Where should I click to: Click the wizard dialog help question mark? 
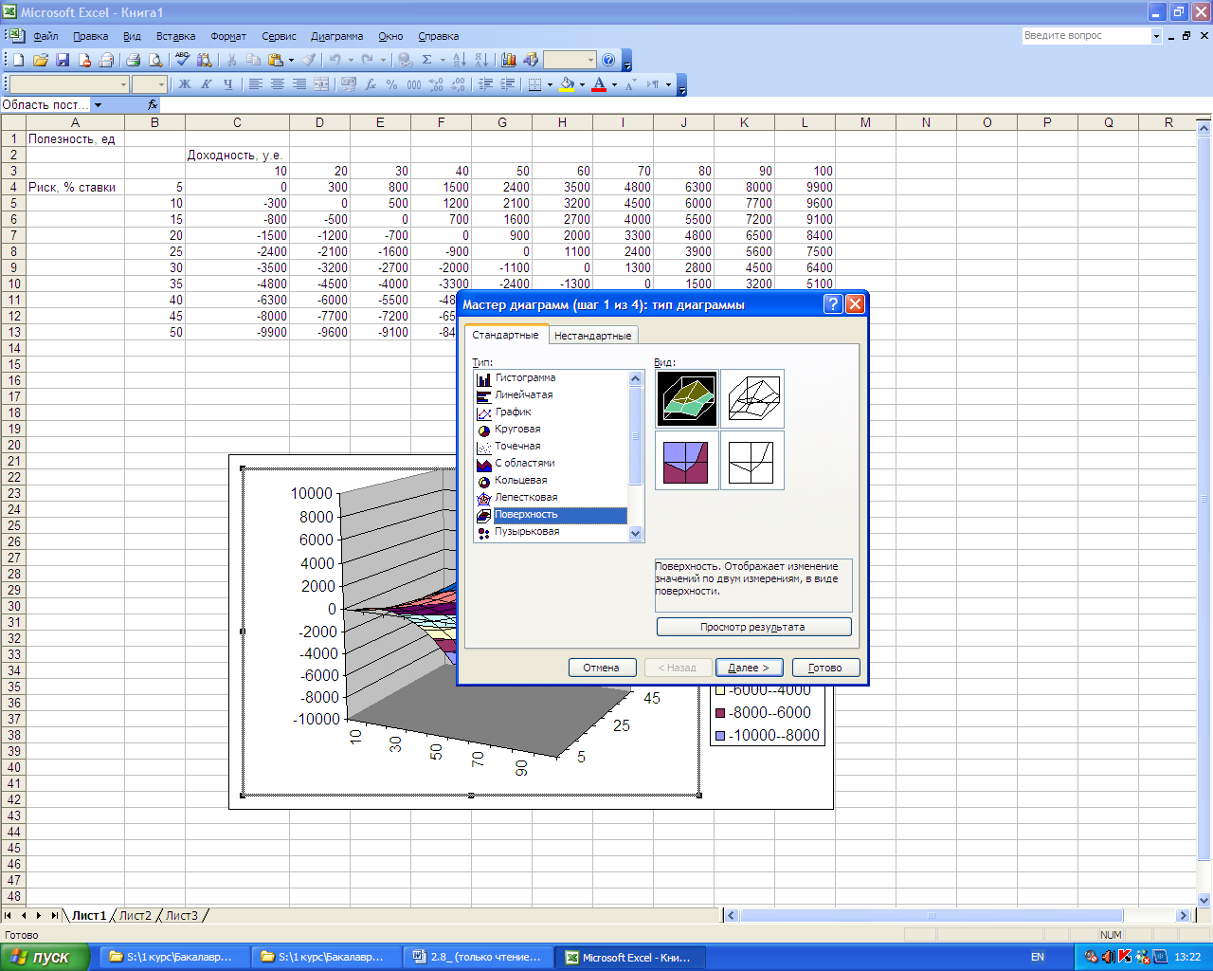pyautogui.click(x=833, y=304)
